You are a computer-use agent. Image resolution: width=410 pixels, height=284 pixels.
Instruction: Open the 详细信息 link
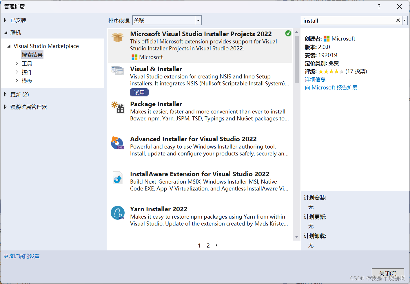(315, 79)
